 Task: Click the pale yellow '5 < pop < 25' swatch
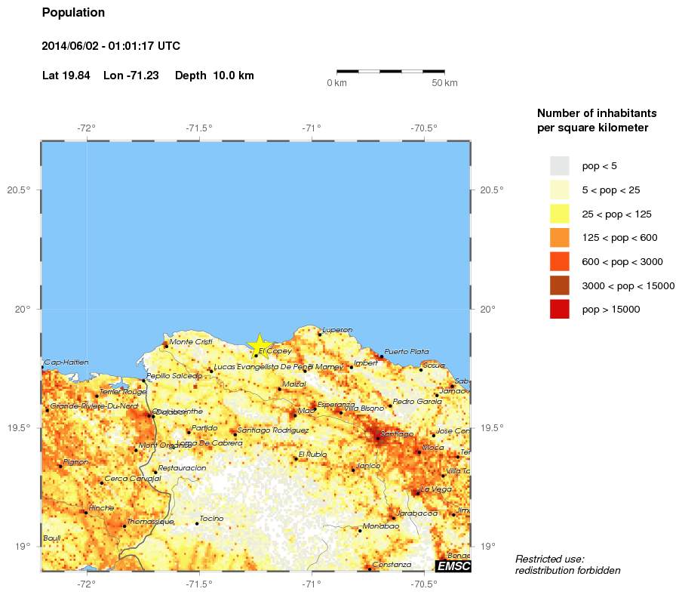point(559,189)
